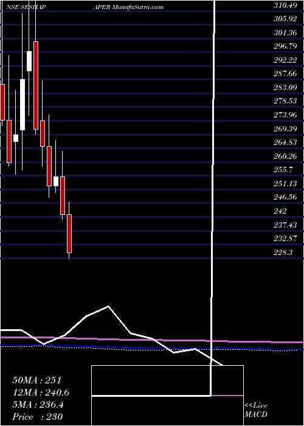Click the 287.66 price axis label
The width and height of the screenshot is (304, 426).
point(285,74)
